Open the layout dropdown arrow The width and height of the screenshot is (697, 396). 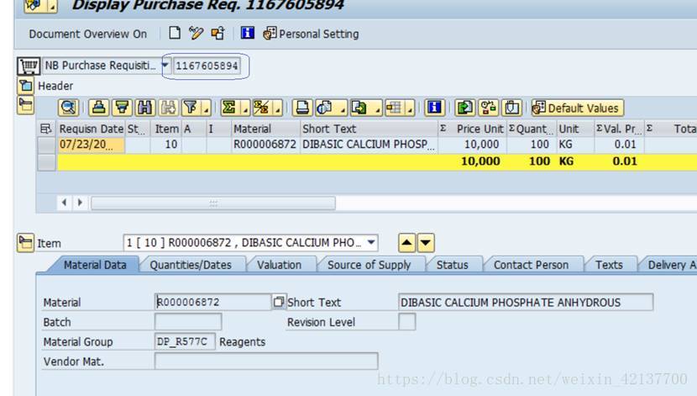[x=410, y=108]
